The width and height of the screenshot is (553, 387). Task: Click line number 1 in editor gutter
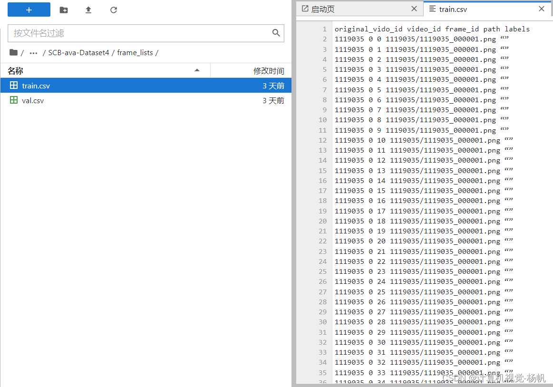tap(324, 29)
